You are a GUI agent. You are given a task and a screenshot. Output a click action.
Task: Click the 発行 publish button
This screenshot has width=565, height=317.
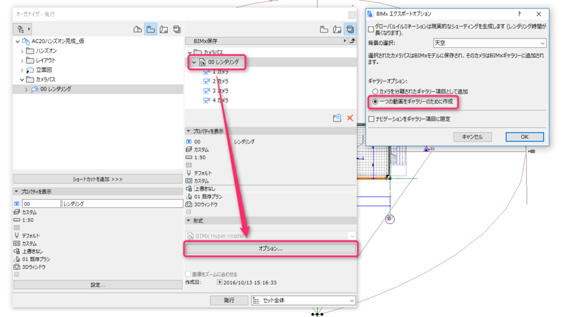pyautogui.click(x=229, y=301)
